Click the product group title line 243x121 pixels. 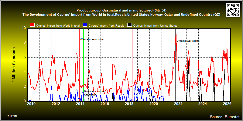[x=122, y=11]
